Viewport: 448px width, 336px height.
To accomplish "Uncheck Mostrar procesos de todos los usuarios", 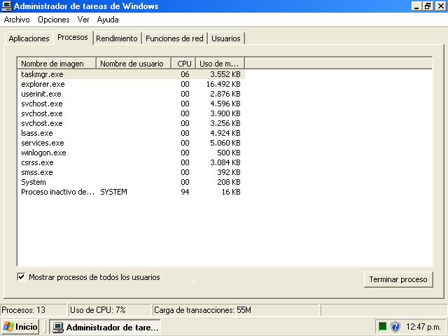I will 21,277.
